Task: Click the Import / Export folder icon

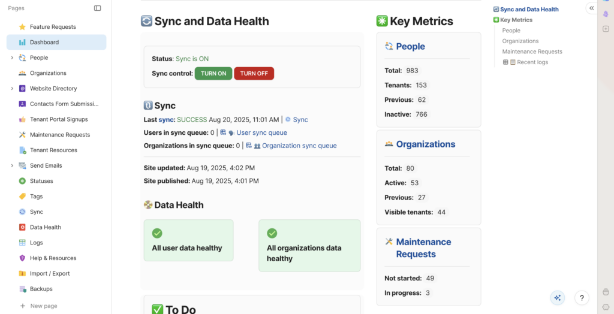Action: tap(22, 274)
